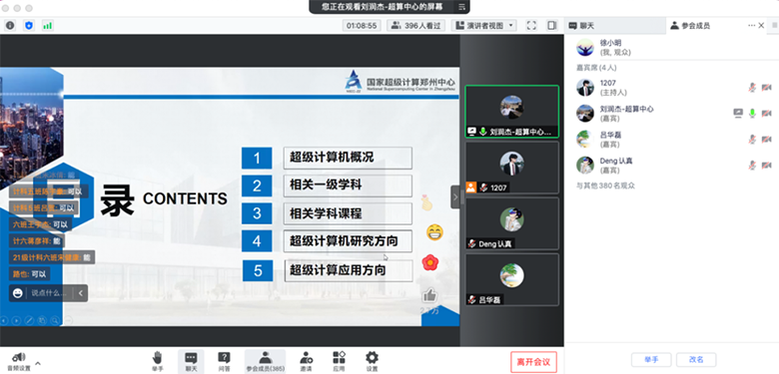Click the slide pen annotation icon

pos(29,320)
